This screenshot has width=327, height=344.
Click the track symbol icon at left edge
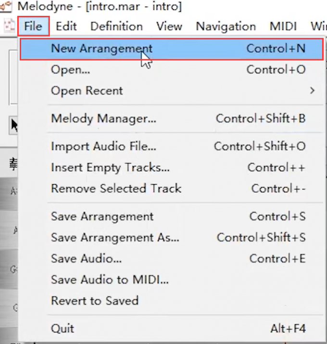[13, 164]
